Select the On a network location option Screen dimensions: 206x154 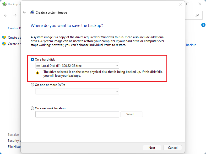pos(32,108)
